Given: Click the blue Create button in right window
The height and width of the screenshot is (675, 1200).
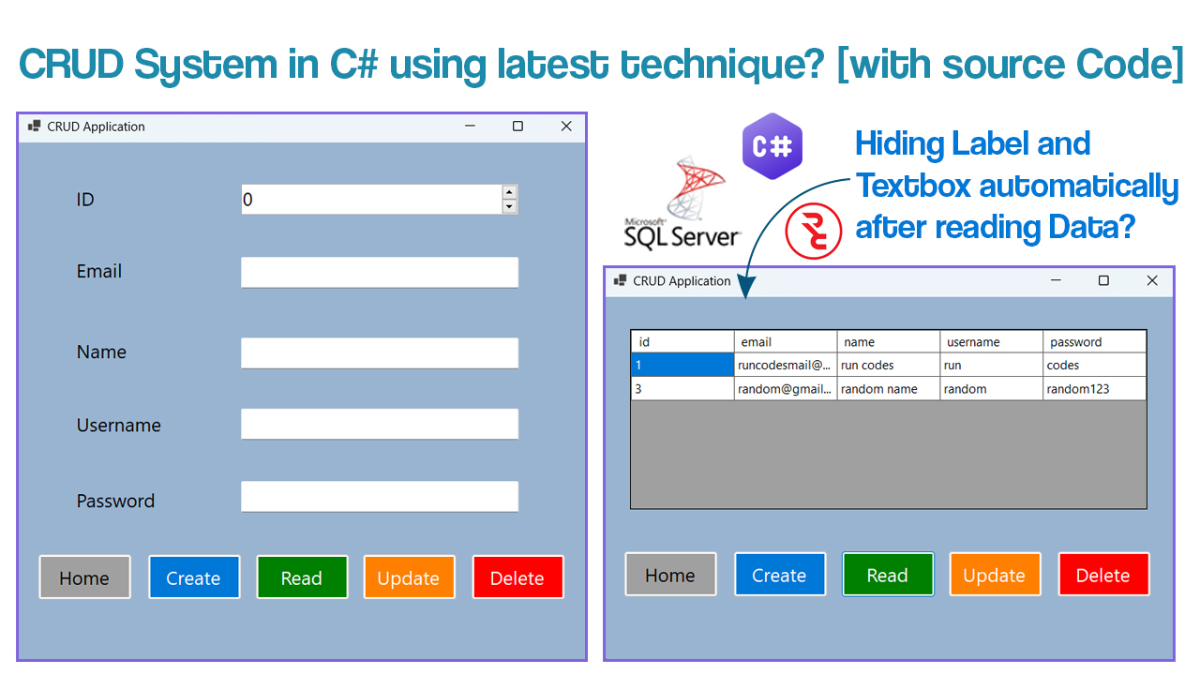Looking at the screenshot, I should pos(779,575).
